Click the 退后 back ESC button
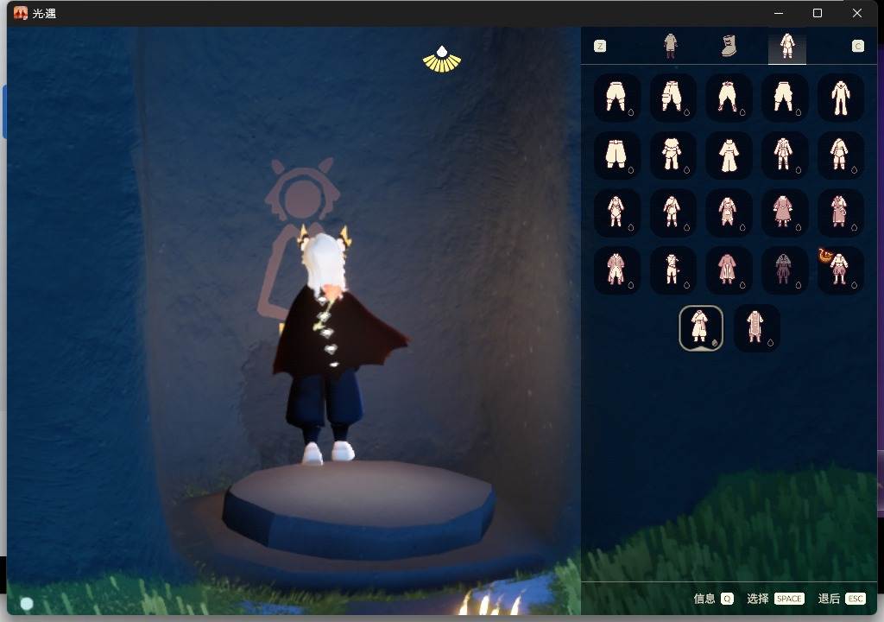 [x=842, y=599]
